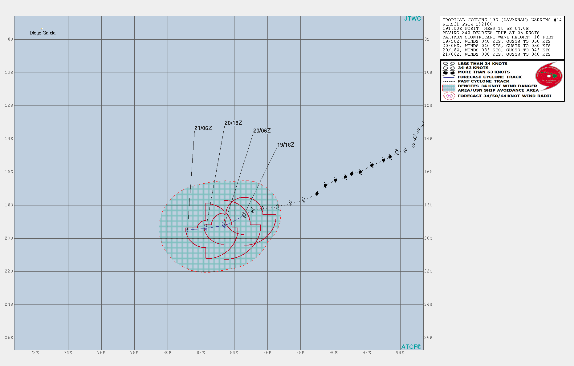Screen dimensions: 574x366
Task: Click the Diego Garcia location marker icon
Action: (42, 29)
